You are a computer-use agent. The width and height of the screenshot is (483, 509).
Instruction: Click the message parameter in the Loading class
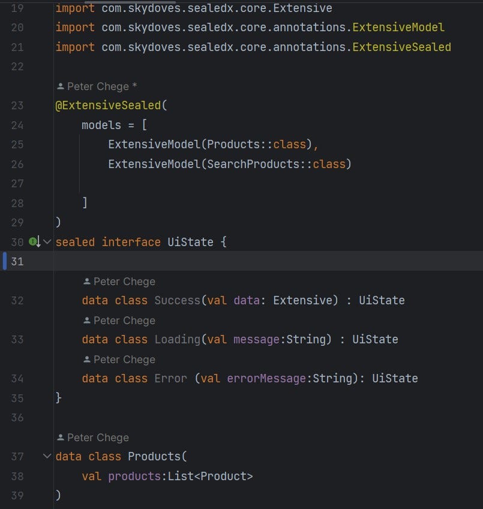[x=256, y=339]
